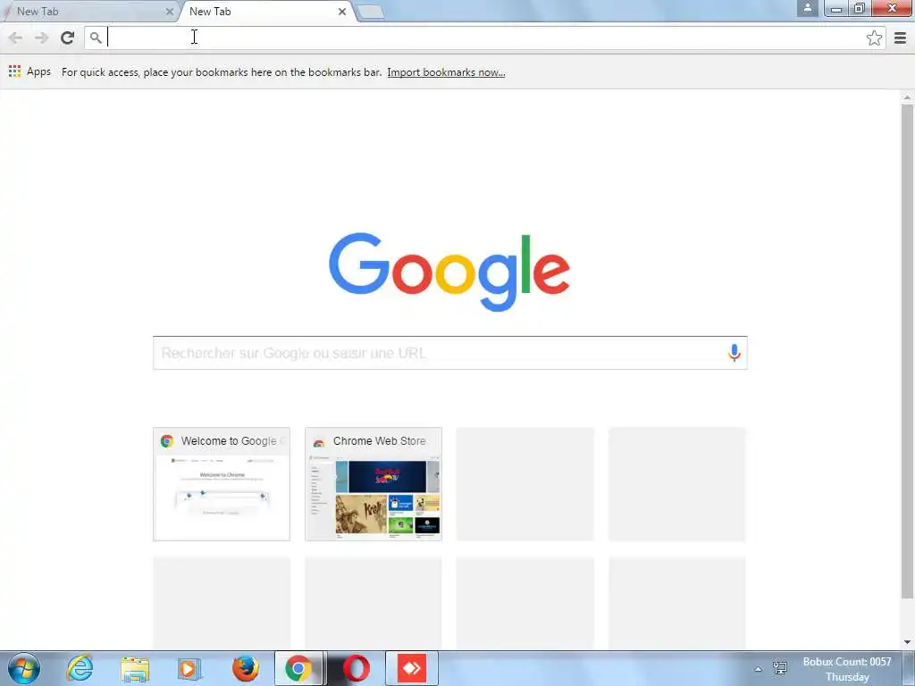Close the second active New Tab
915x686 pixels.
click(x=342, y=11)
